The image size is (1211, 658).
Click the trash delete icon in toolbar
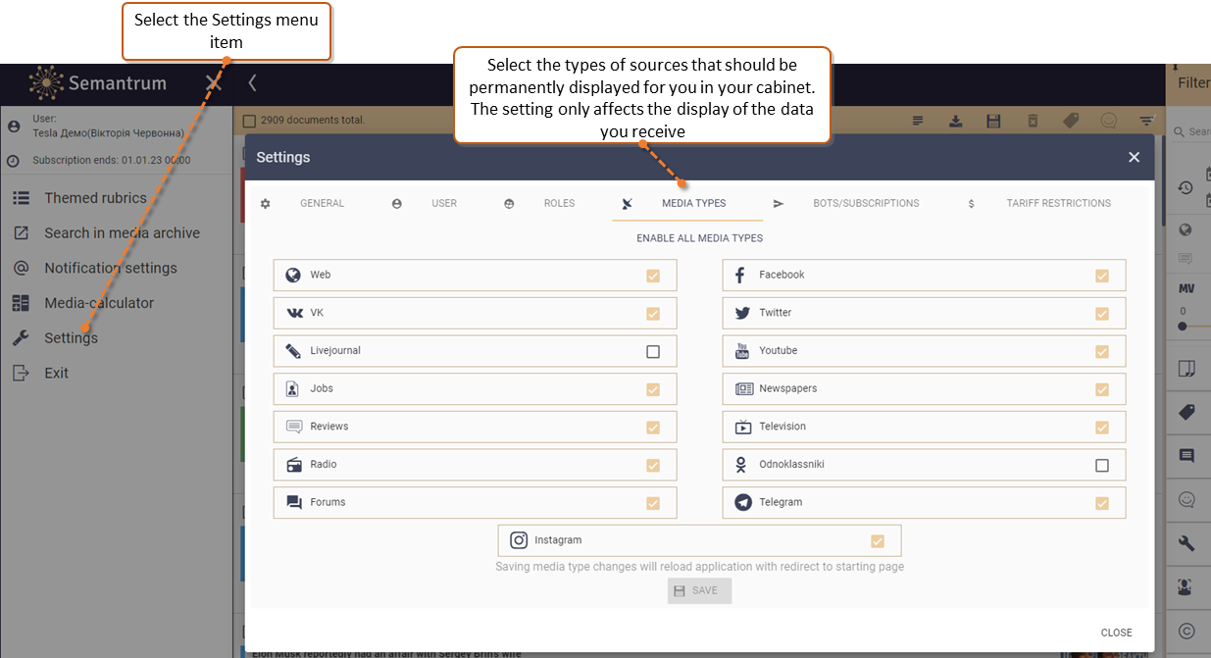coord(1032,121)
